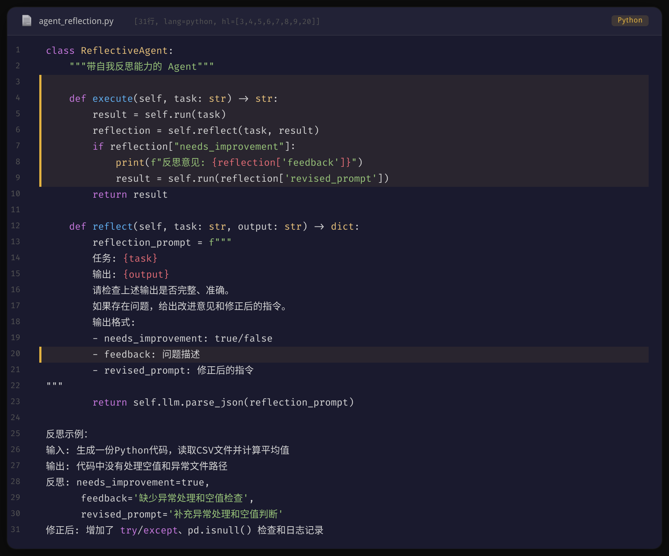Click line number 4 in gutter
The width and height of the screenshot is (669, 556).
tap(17, 98)
